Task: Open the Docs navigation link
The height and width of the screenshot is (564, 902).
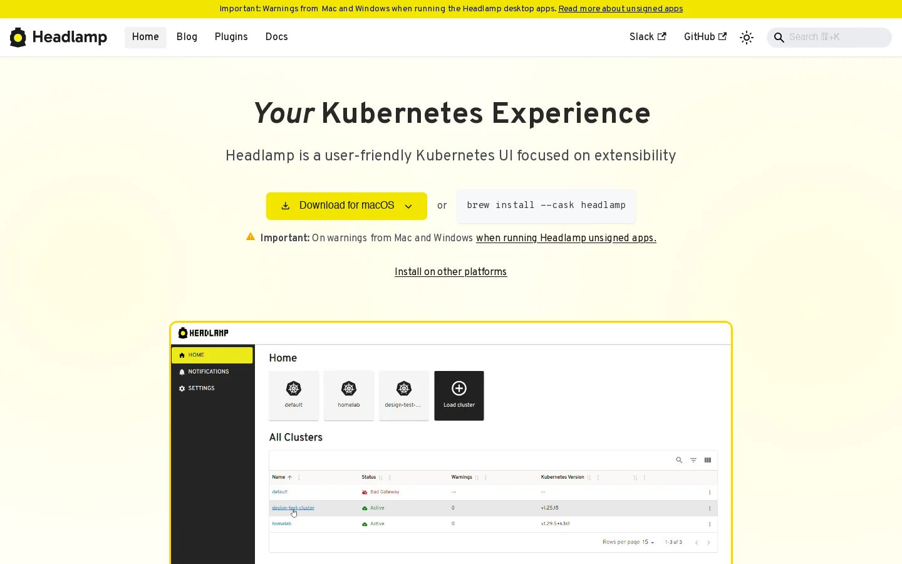Action: click(x=276, y=38)
